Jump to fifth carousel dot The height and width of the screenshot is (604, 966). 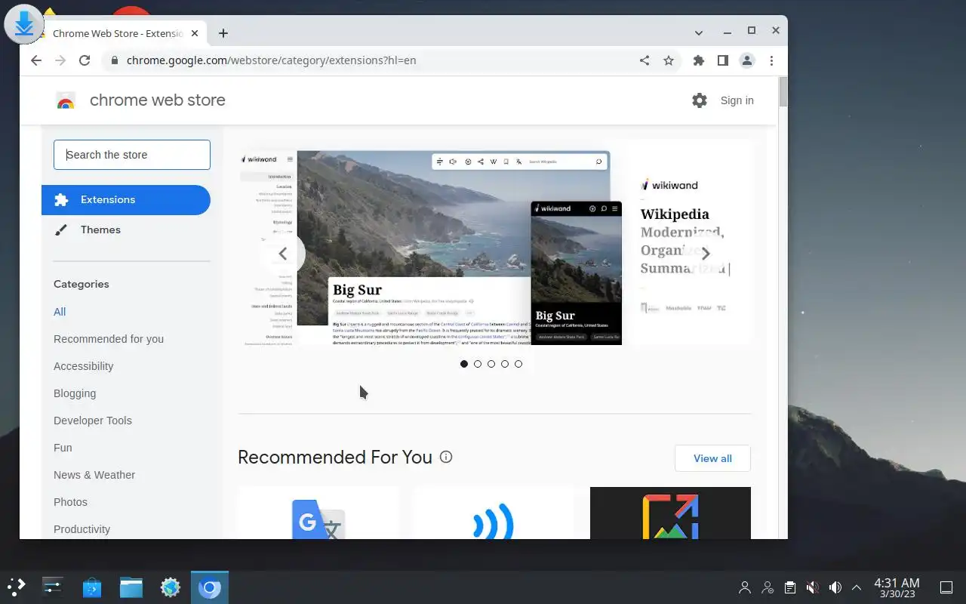tap(518, 364)
